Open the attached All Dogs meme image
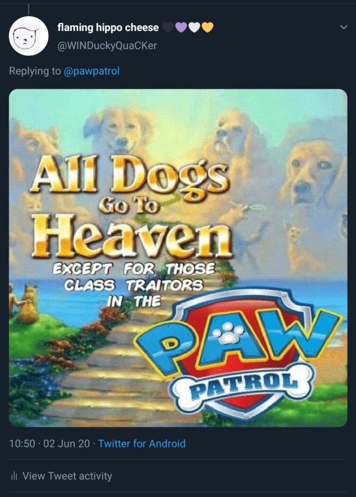 click(178, 258)
